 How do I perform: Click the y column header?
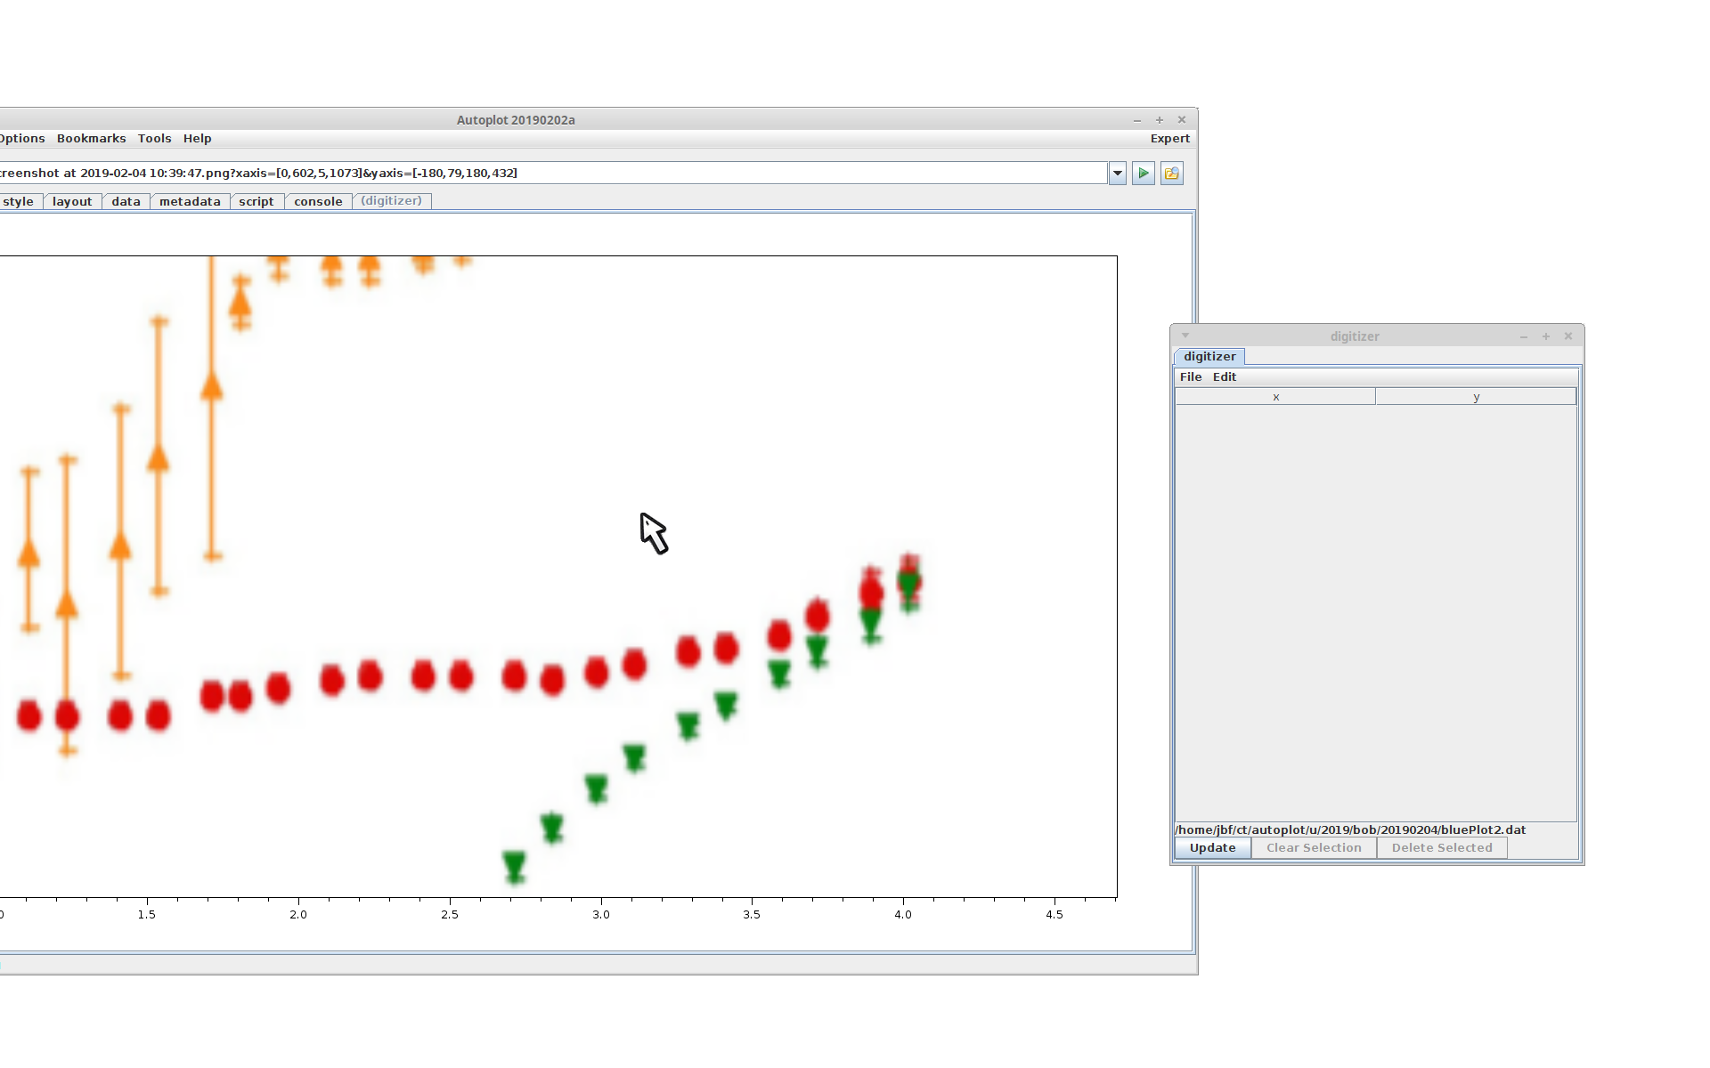1476,397
